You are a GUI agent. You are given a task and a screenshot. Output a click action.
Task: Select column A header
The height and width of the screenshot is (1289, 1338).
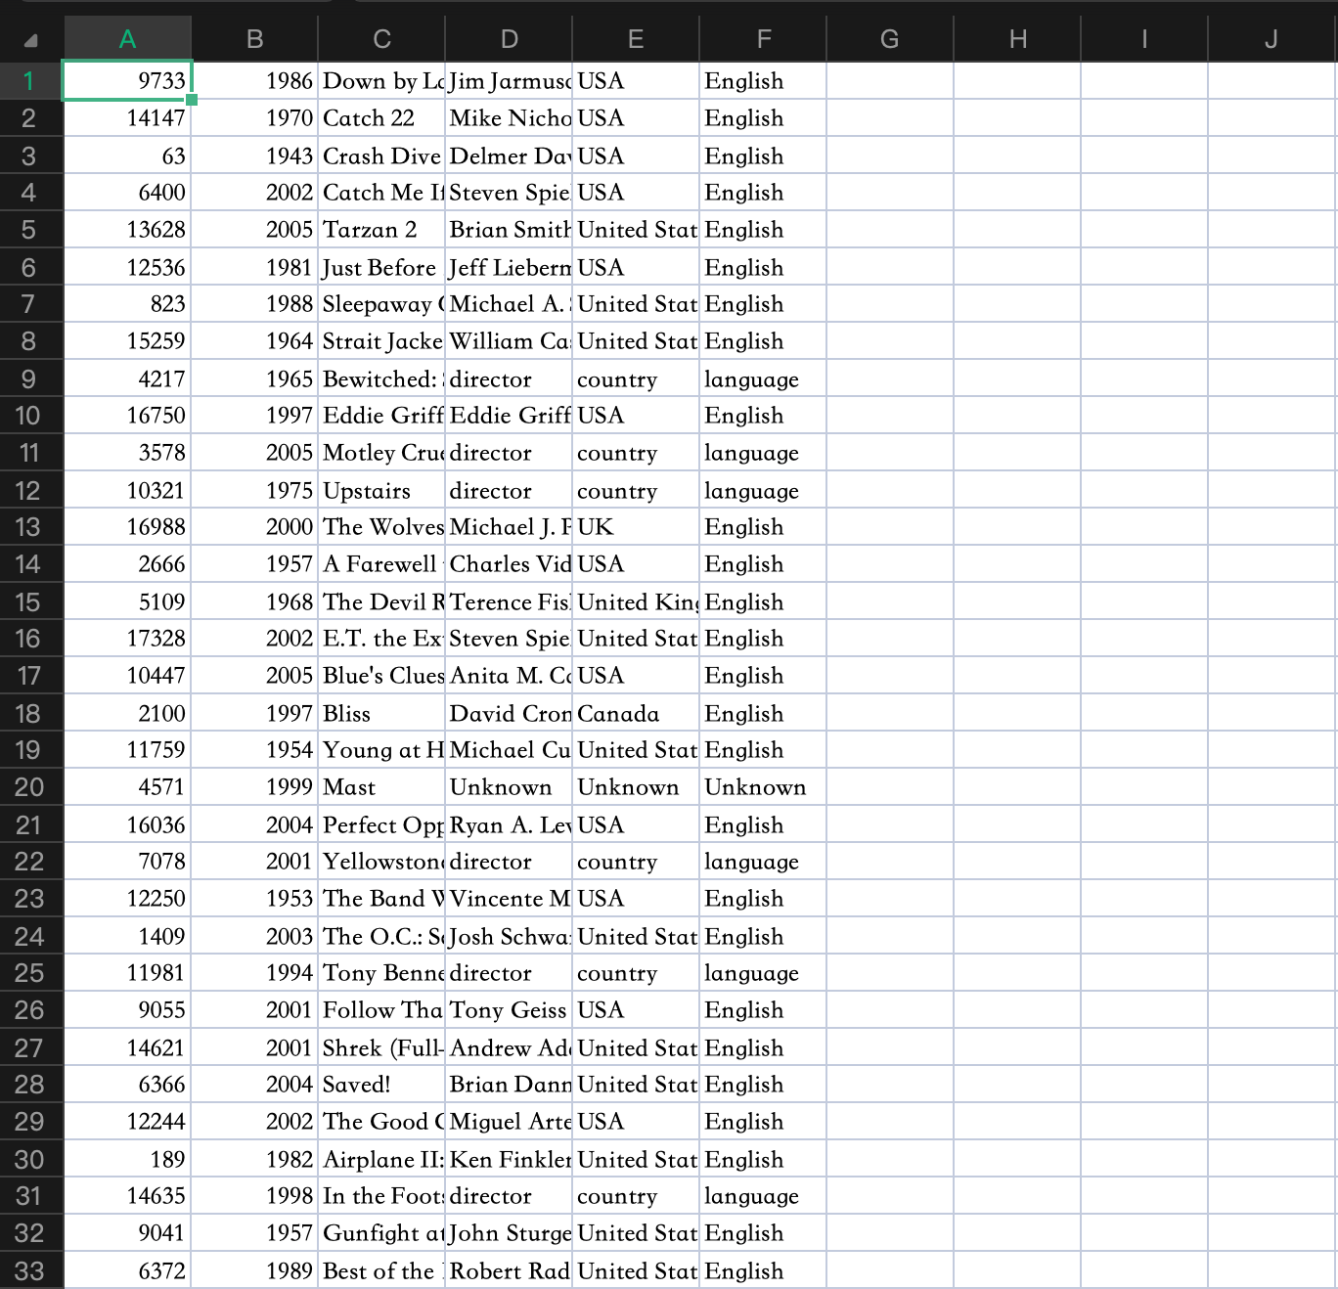click(x=127, y=39)
